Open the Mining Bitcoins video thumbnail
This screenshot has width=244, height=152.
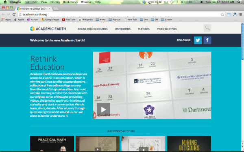click(x=189, y=143)
